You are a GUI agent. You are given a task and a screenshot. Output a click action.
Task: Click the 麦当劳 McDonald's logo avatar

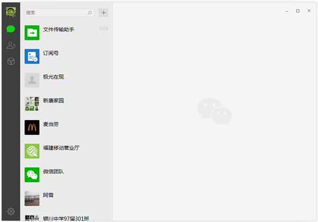[32, 127]
